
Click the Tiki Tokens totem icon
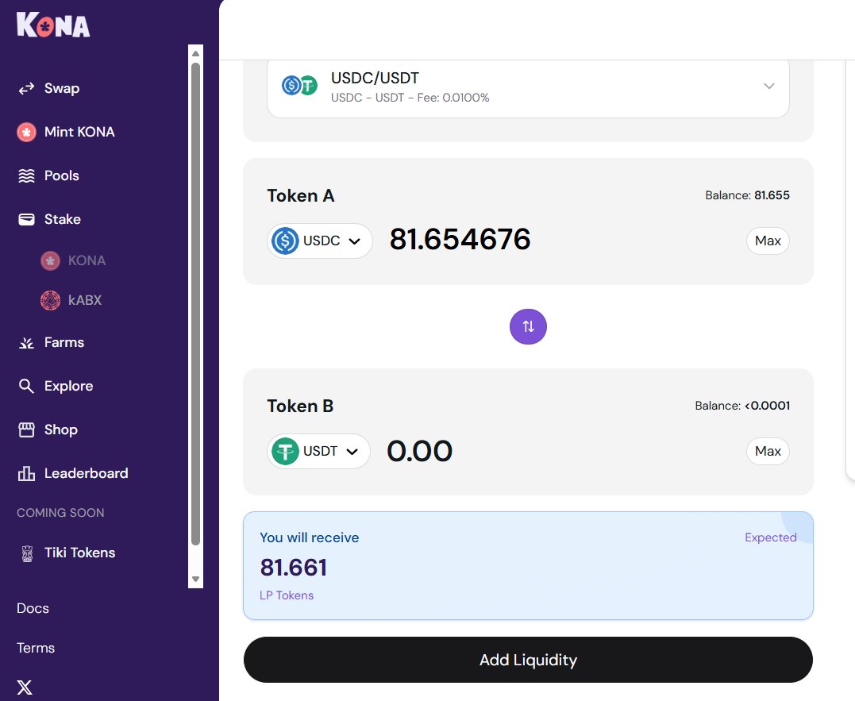27,553
